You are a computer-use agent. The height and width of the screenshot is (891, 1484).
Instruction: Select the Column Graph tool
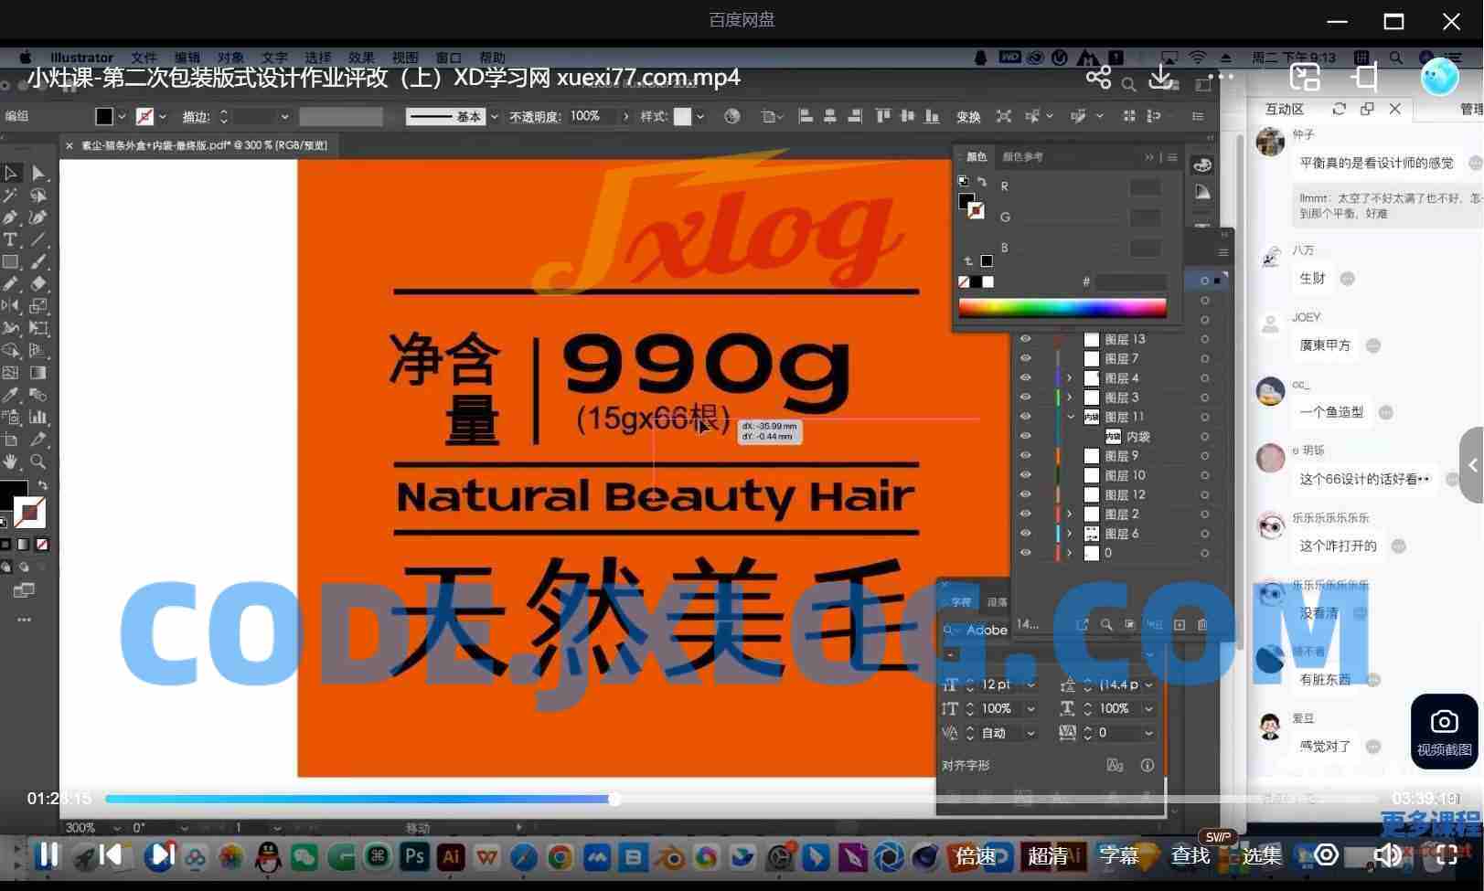pos(38,417)
